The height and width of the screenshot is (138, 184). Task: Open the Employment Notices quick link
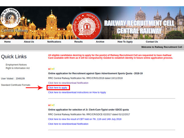point(16,65)
